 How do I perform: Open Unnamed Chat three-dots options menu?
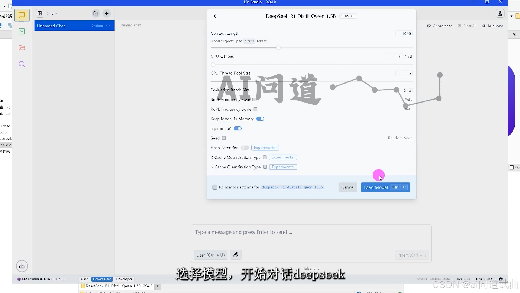108,26
